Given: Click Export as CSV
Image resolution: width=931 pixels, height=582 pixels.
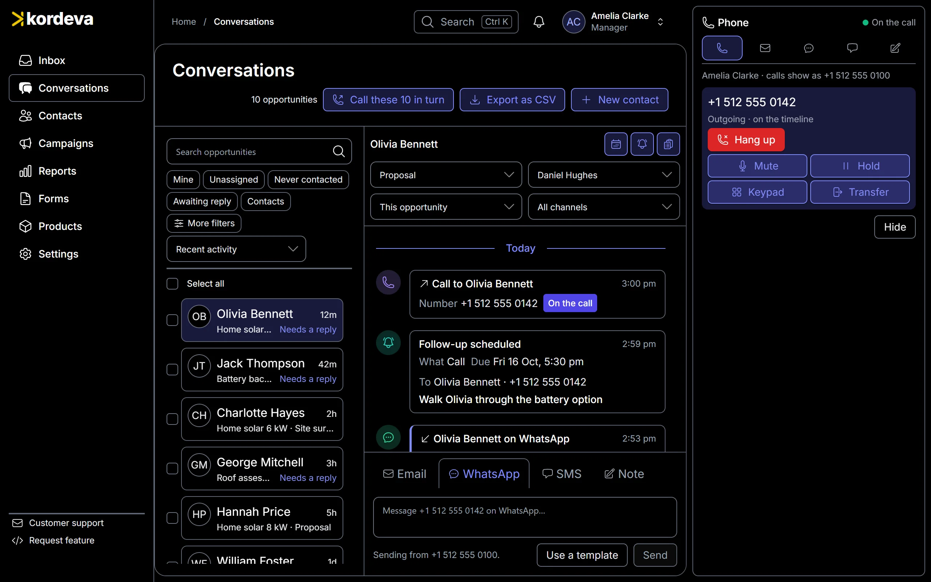Looking at the screenshot, I should point(512,100).
